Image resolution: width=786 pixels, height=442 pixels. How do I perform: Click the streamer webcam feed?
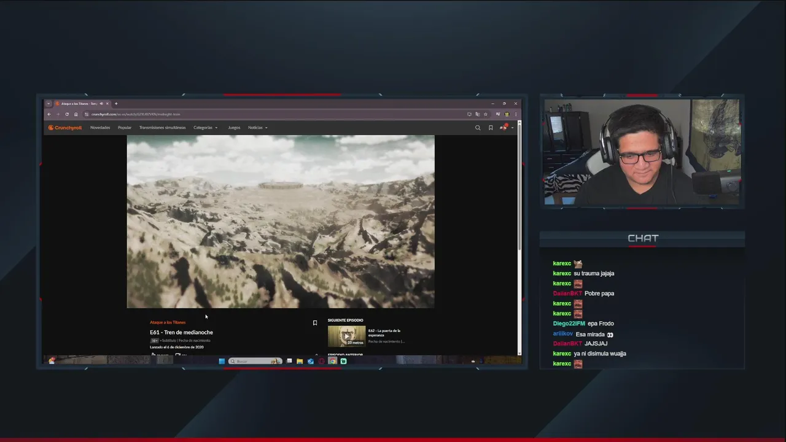642,152
